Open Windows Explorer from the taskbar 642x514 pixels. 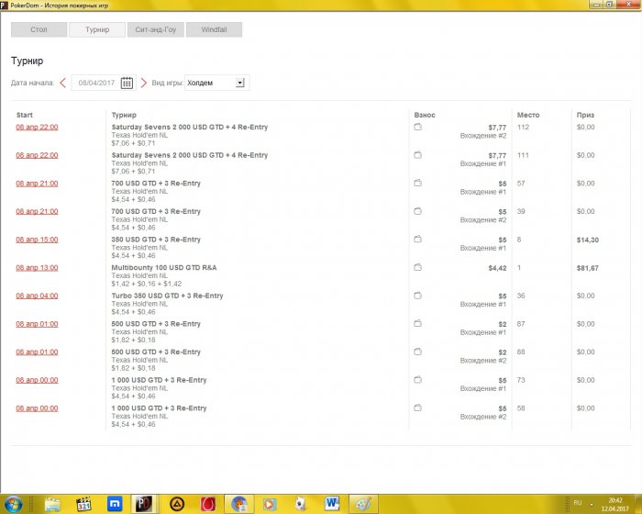(53, 504)
